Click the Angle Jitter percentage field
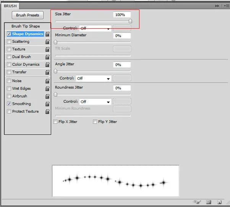The image size is (230, 207). pyautogui.click(x=122, y=65)
